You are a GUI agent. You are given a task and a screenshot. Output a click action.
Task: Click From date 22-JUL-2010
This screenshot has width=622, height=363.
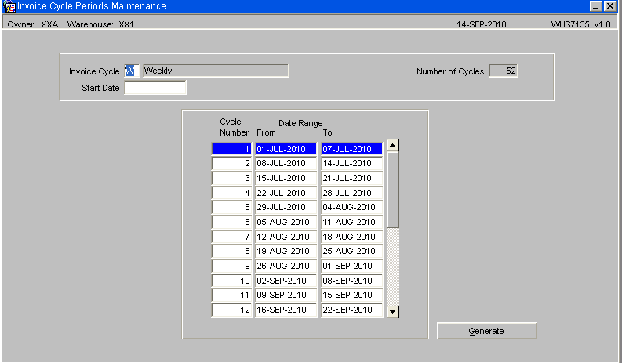point(286,193)
